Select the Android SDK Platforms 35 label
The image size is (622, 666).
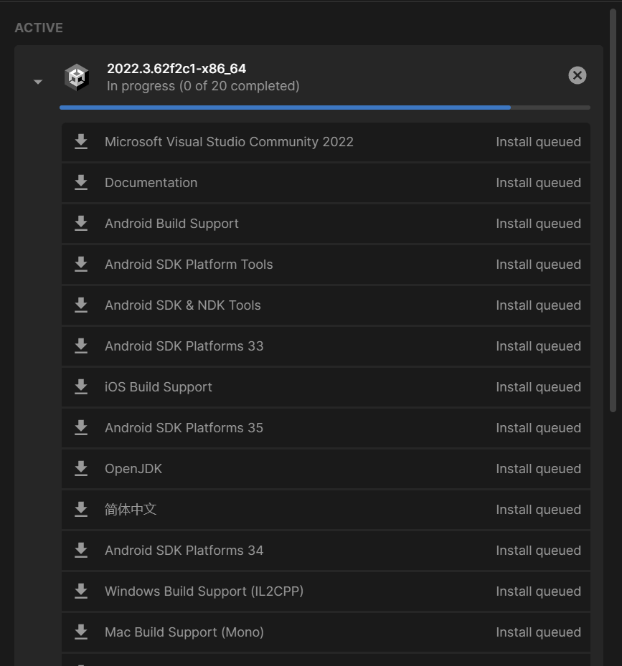coord(184,428)
